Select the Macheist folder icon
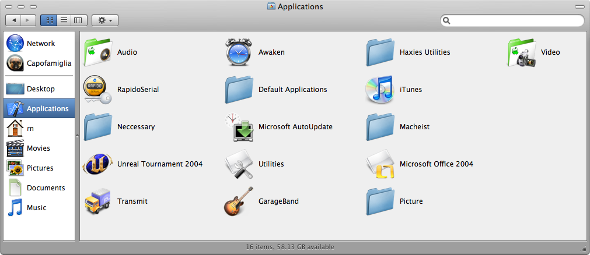 (380, 126)
